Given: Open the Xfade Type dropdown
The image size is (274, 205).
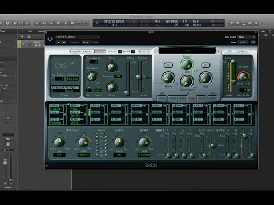Looking at the screenshot, I should click(x=72, y=88).
